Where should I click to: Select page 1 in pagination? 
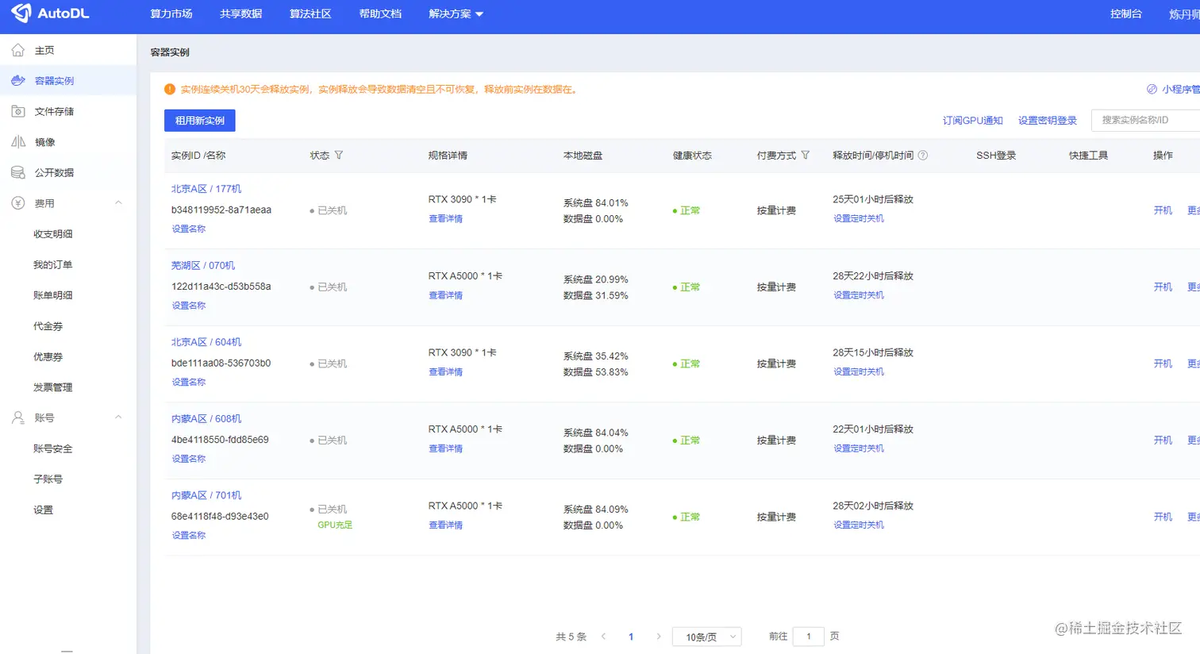[631, 637]
